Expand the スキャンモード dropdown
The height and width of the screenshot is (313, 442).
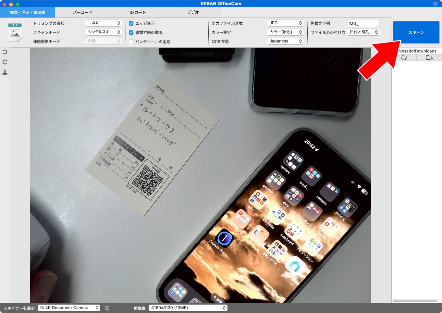coord(104,32)
